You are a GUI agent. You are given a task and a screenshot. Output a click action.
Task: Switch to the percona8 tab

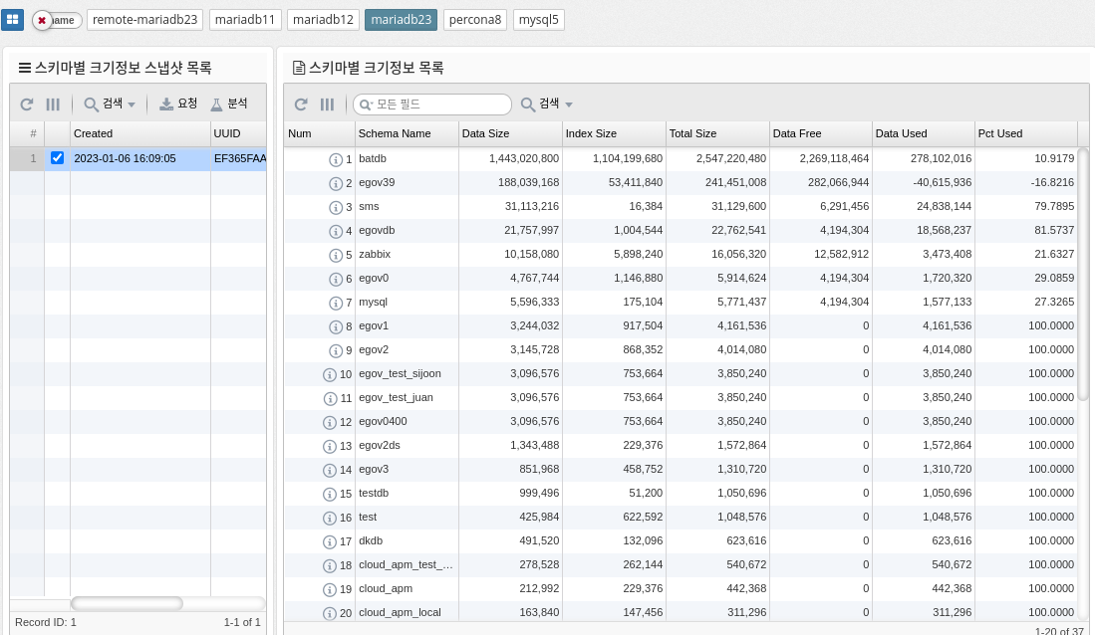click(x=475, y=20)
